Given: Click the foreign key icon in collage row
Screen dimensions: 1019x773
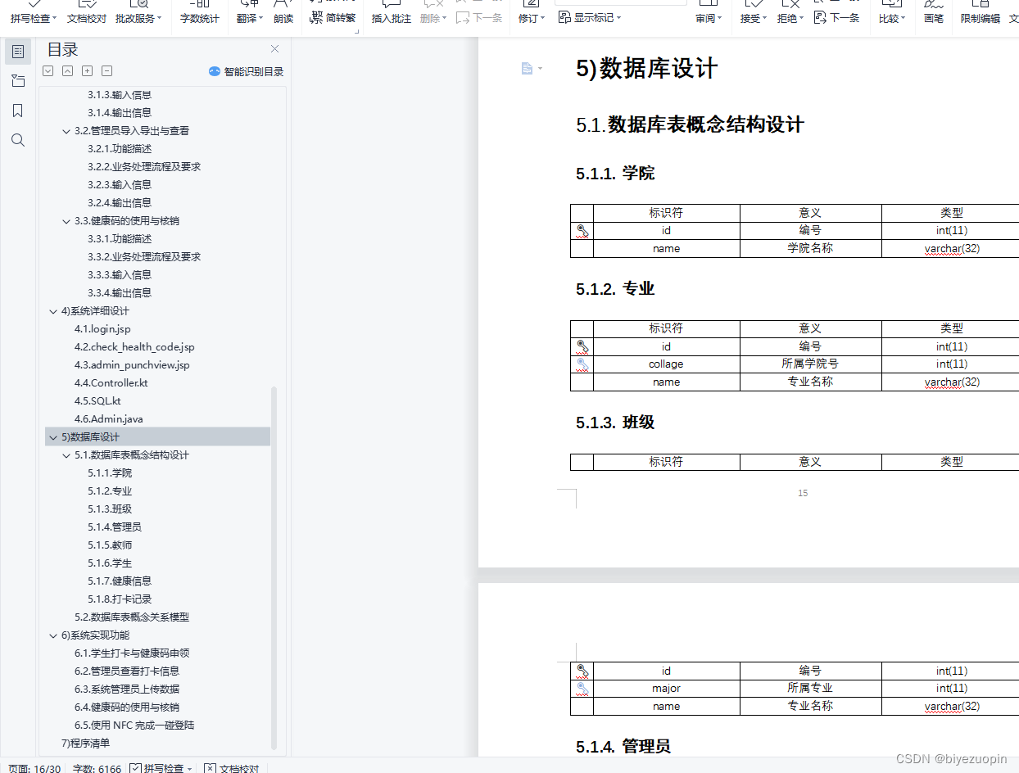Looking at the screenshot, I should 582,364.
